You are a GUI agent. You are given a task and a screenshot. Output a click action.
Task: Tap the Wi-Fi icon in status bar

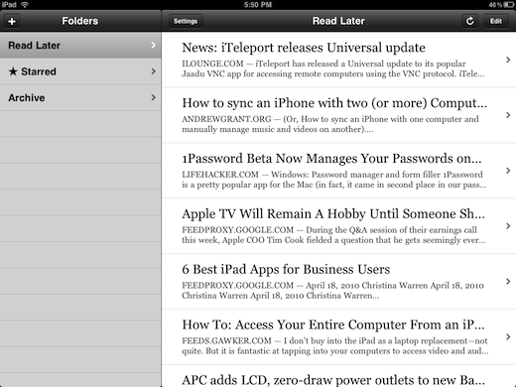[25, 5]
